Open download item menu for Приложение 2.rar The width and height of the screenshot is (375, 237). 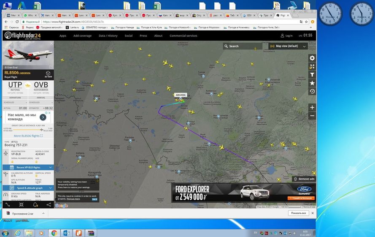43,213
